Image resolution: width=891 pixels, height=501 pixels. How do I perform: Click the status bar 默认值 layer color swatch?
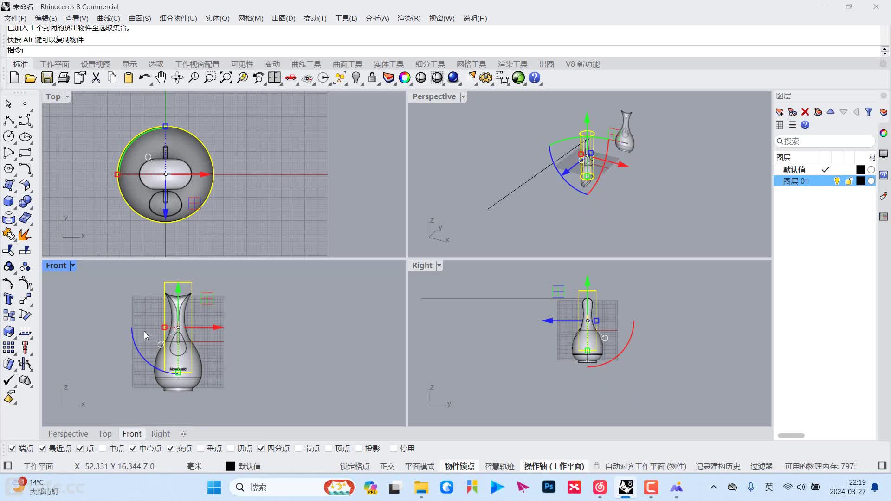click(x=230, y=466)
